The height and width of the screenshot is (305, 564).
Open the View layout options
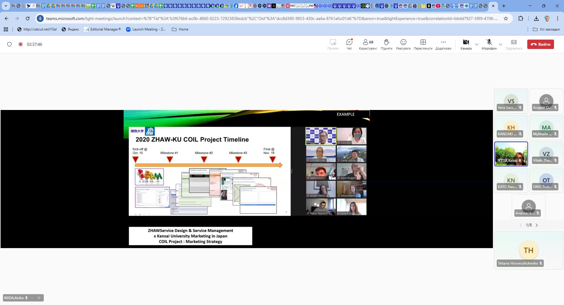(x=423, y=44)
